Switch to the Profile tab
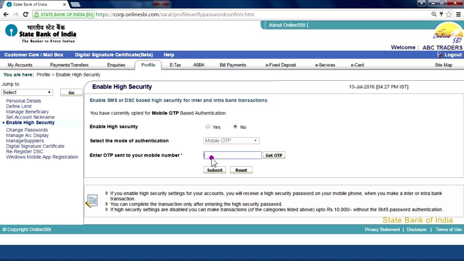 (x=148, y=65)
